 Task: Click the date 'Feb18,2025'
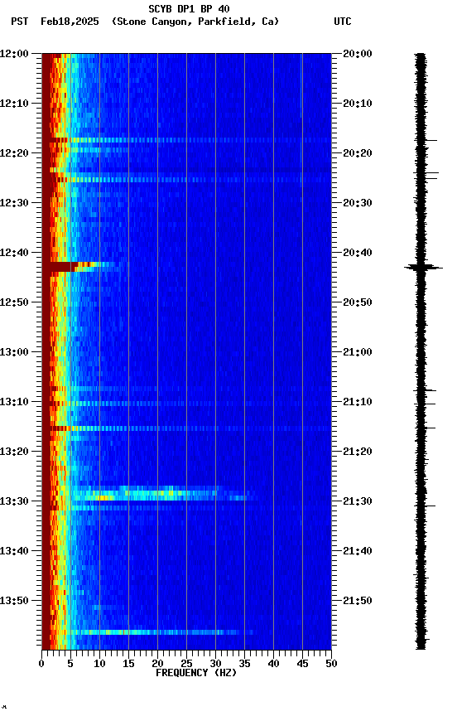click(x=70, y=22)
